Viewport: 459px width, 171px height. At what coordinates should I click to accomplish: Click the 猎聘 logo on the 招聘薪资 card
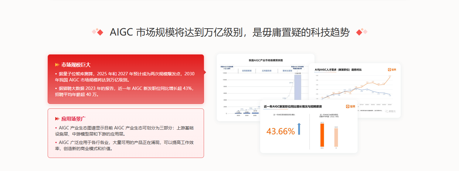click(x=350, y=107)
